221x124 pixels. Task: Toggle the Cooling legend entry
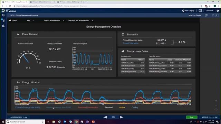click(x=135, y=107)
